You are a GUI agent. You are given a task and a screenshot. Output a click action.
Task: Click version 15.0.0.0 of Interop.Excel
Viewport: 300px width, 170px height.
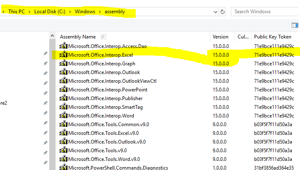[x=221, y=55]
